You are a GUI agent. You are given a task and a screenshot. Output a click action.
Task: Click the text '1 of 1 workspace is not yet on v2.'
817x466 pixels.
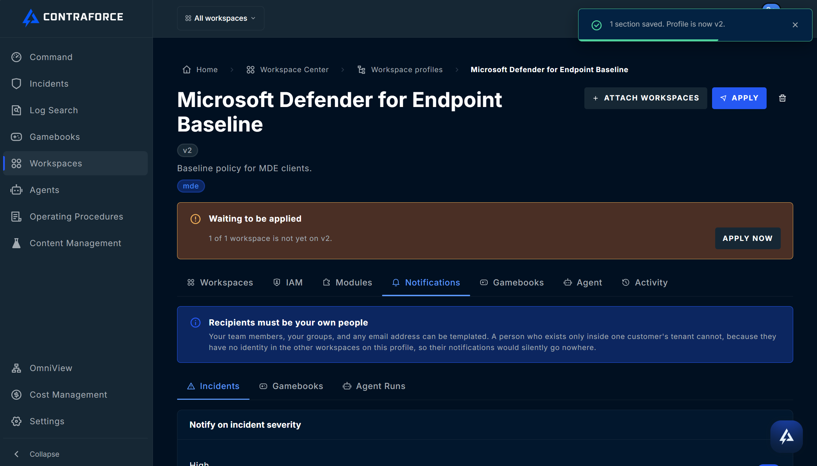tap(270, 238)
